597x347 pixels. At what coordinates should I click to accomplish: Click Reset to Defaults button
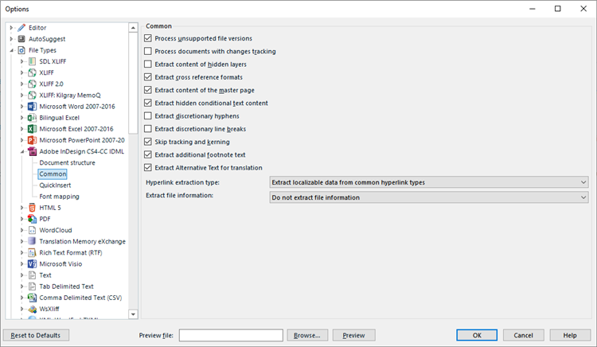tap(36, 335)
